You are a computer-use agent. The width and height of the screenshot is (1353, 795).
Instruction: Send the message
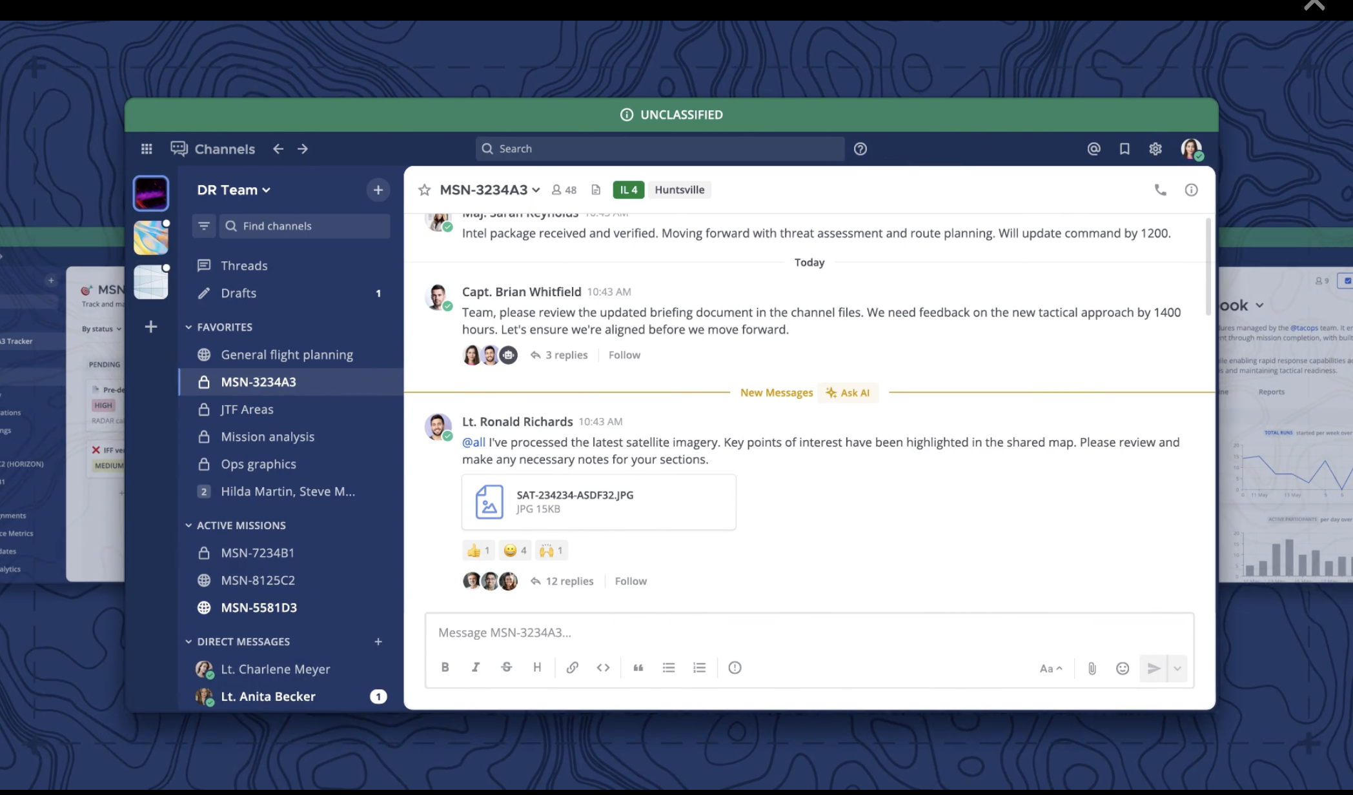(x=1154, y=669)
